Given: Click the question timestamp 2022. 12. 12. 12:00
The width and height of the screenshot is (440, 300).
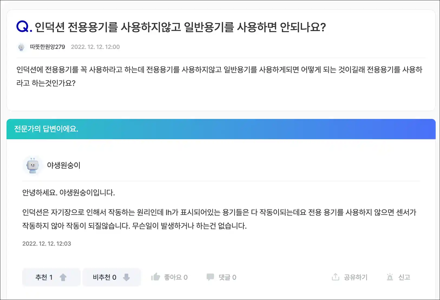Looking at the screenshot, I should click(95, 47).
